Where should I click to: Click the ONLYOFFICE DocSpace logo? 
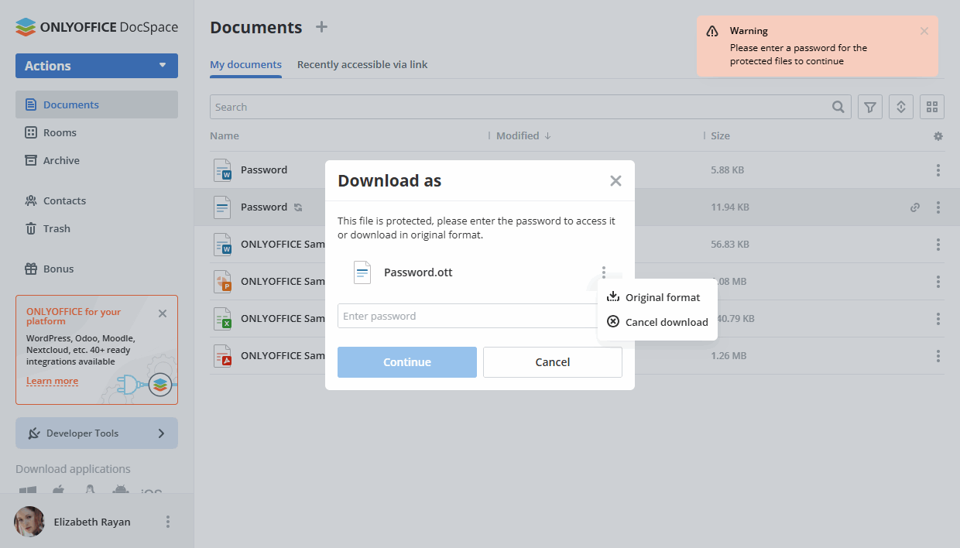[x=97, y=27]
